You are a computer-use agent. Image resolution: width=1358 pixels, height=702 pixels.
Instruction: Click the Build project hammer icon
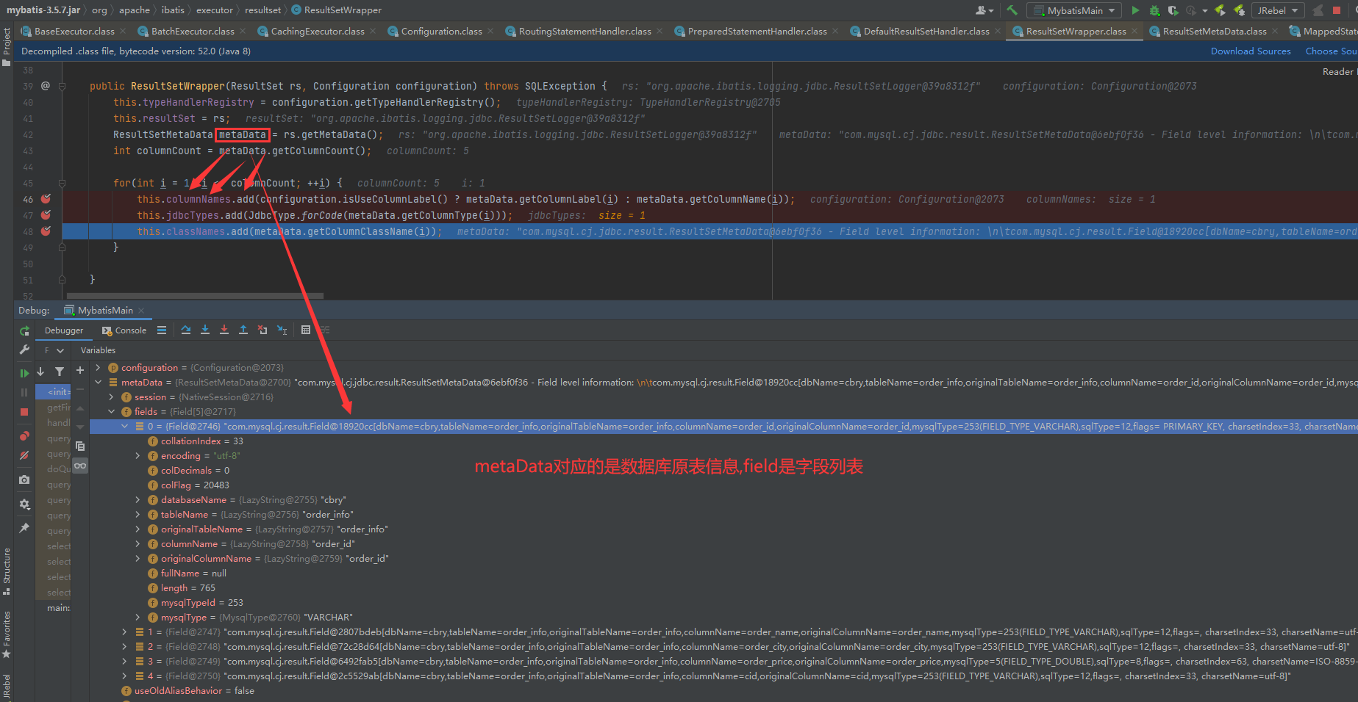tap(1012, 10)
